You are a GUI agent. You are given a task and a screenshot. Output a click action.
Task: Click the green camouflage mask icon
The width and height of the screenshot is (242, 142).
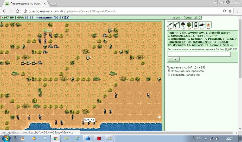[189, 25]
